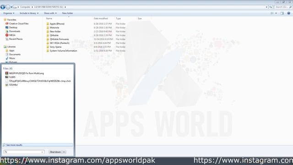Open the view options dropdown arrow

[276, 13]
